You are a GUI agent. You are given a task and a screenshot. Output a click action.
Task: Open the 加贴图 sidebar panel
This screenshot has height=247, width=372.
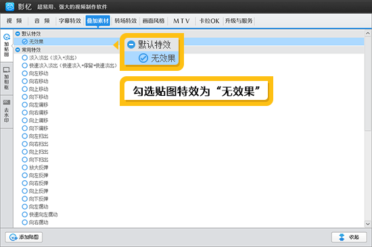pos(6,45)
